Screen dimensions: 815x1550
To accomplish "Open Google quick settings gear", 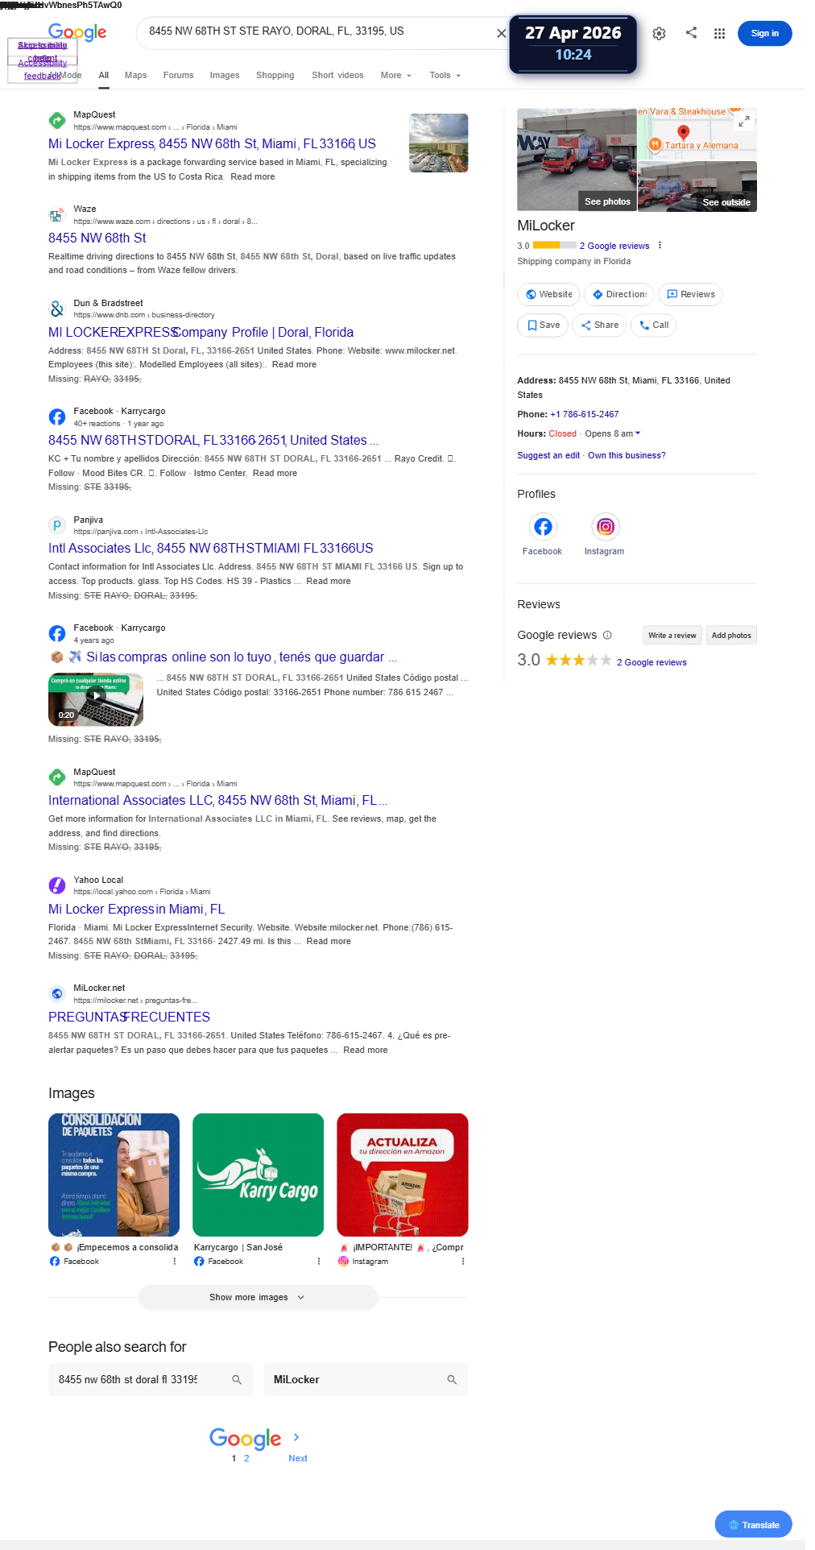I will click(x=659, y=34).
